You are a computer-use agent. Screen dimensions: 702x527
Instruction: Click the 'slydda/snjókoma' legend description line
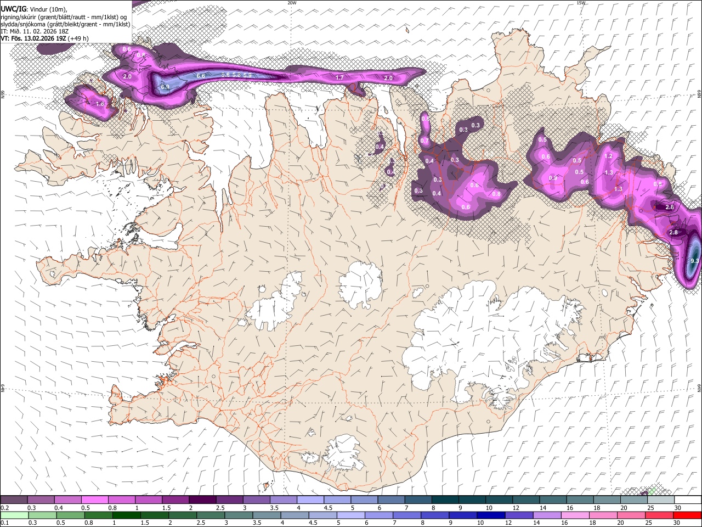pos(65,24)
